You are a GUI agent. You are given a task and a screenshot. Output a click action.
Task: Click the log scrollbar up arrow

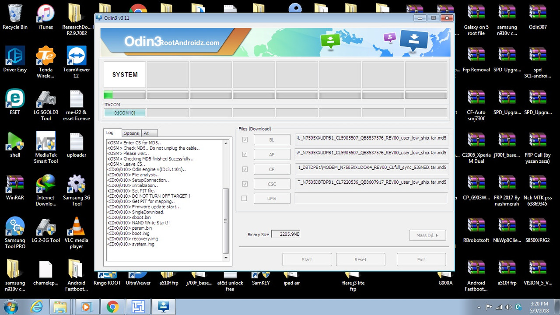click(226, 143)
